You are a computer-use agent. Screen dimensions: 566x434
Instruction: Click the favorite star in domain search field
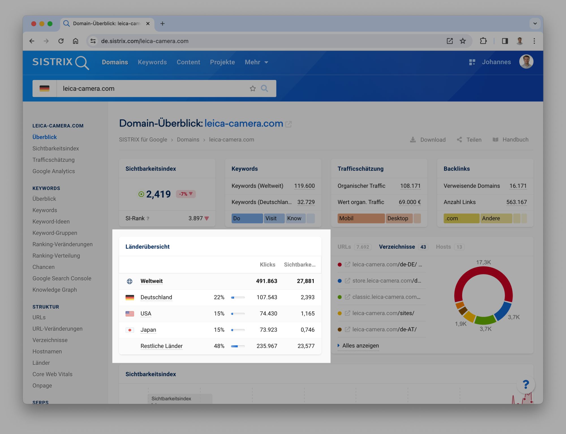253,89
